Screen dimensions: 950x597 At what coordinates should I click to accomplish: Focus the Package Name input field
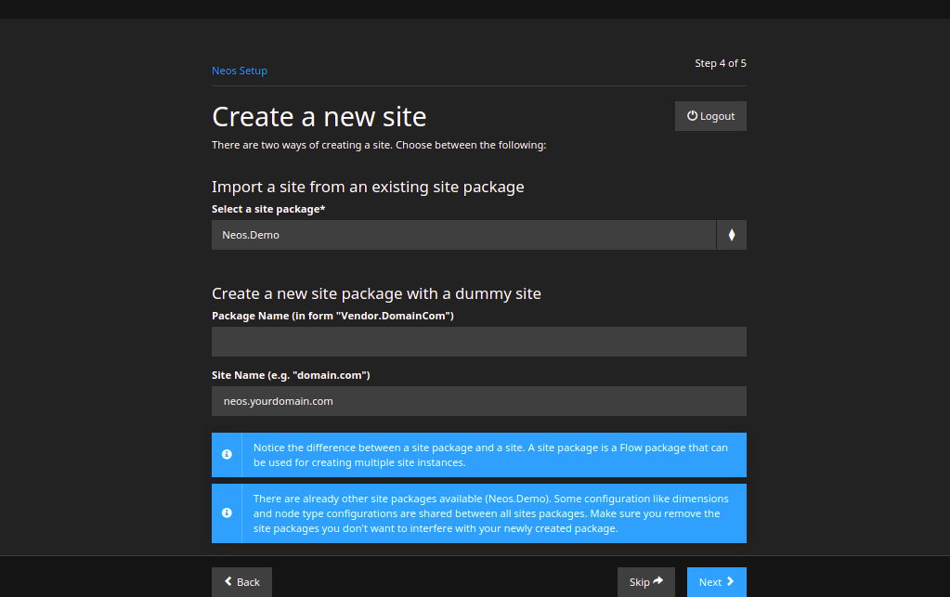point(478,342)
